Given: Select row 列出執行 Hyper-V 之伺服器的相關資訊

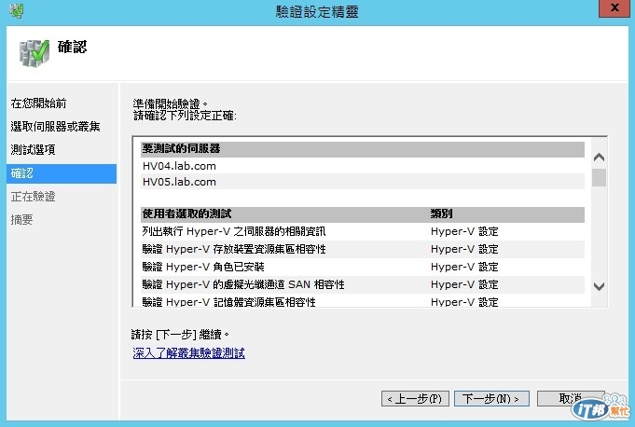Looking at the screenshot, I should tap(363, 231).
